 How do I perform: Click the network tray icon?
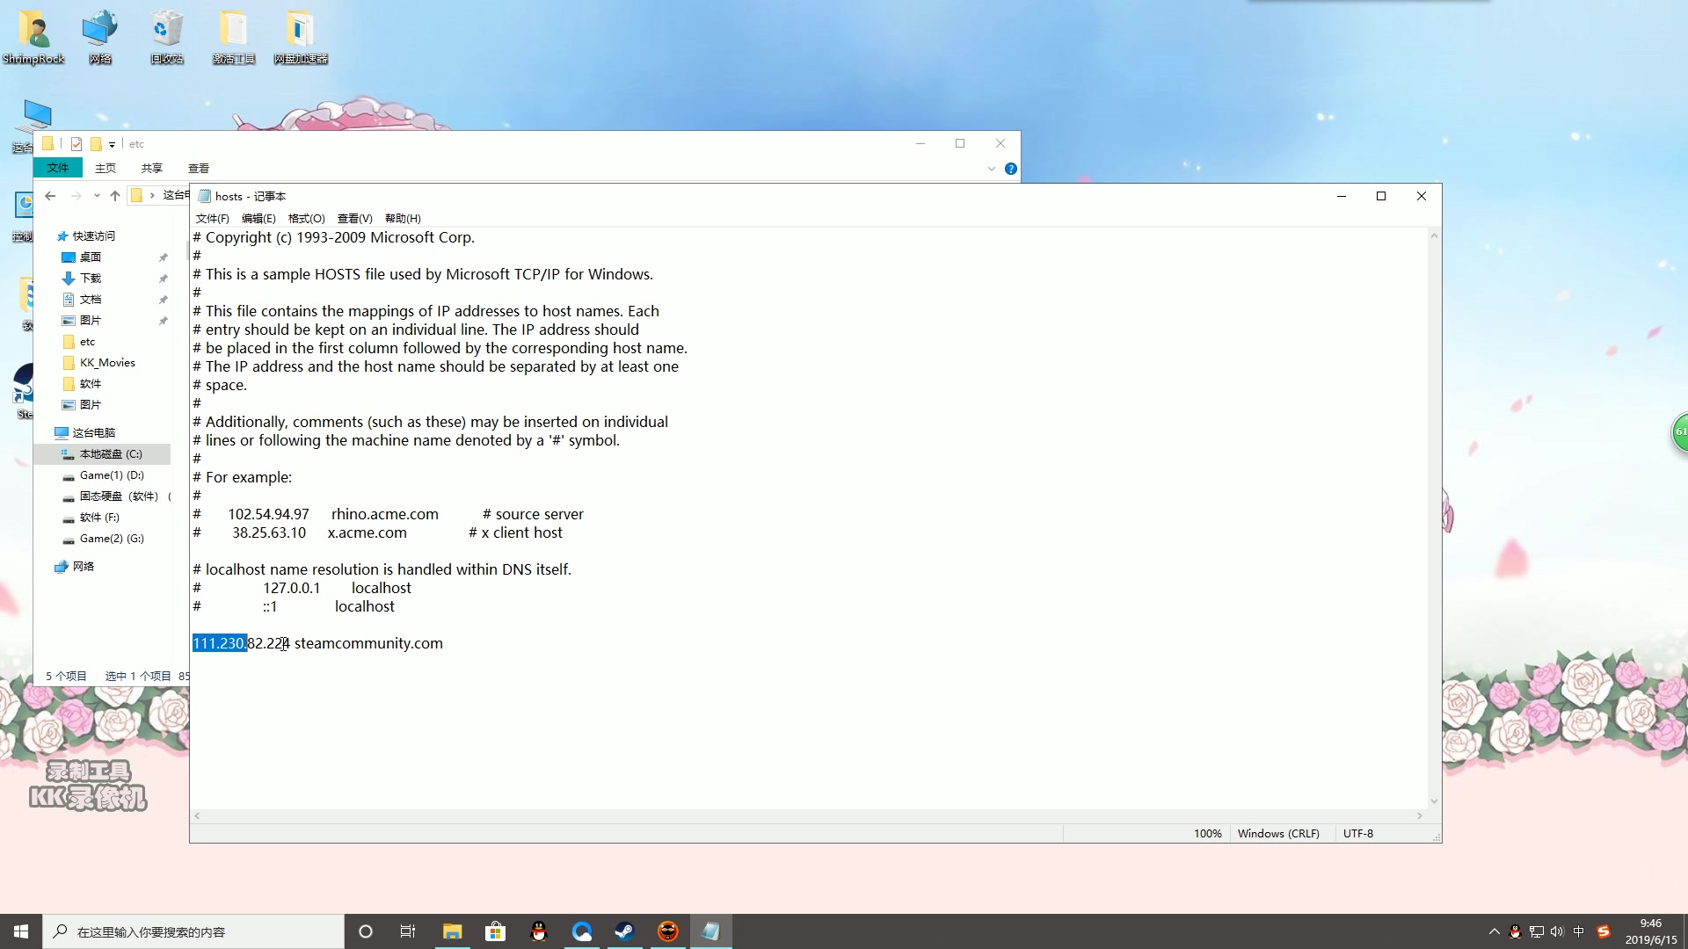click(1536, 931)
